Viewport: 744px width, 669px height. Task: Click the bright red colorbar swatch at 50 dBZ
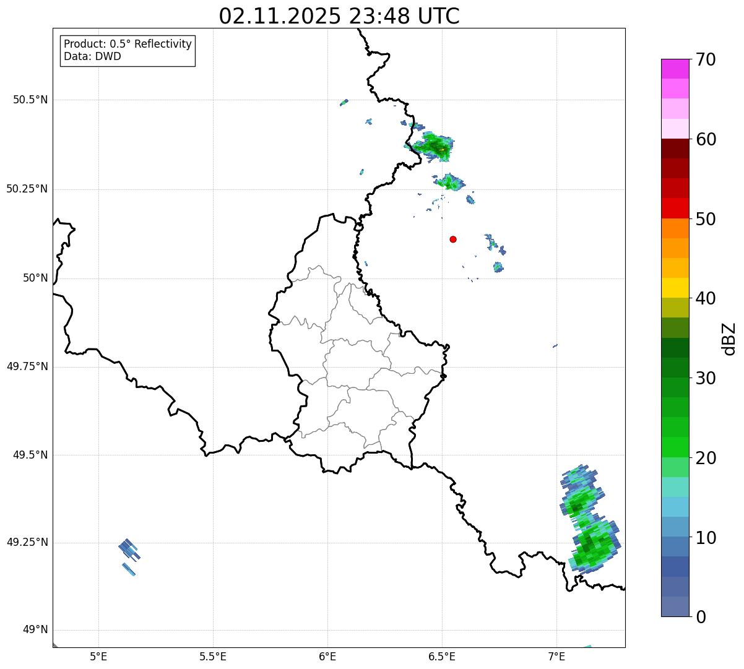click(x=675, y=209)
